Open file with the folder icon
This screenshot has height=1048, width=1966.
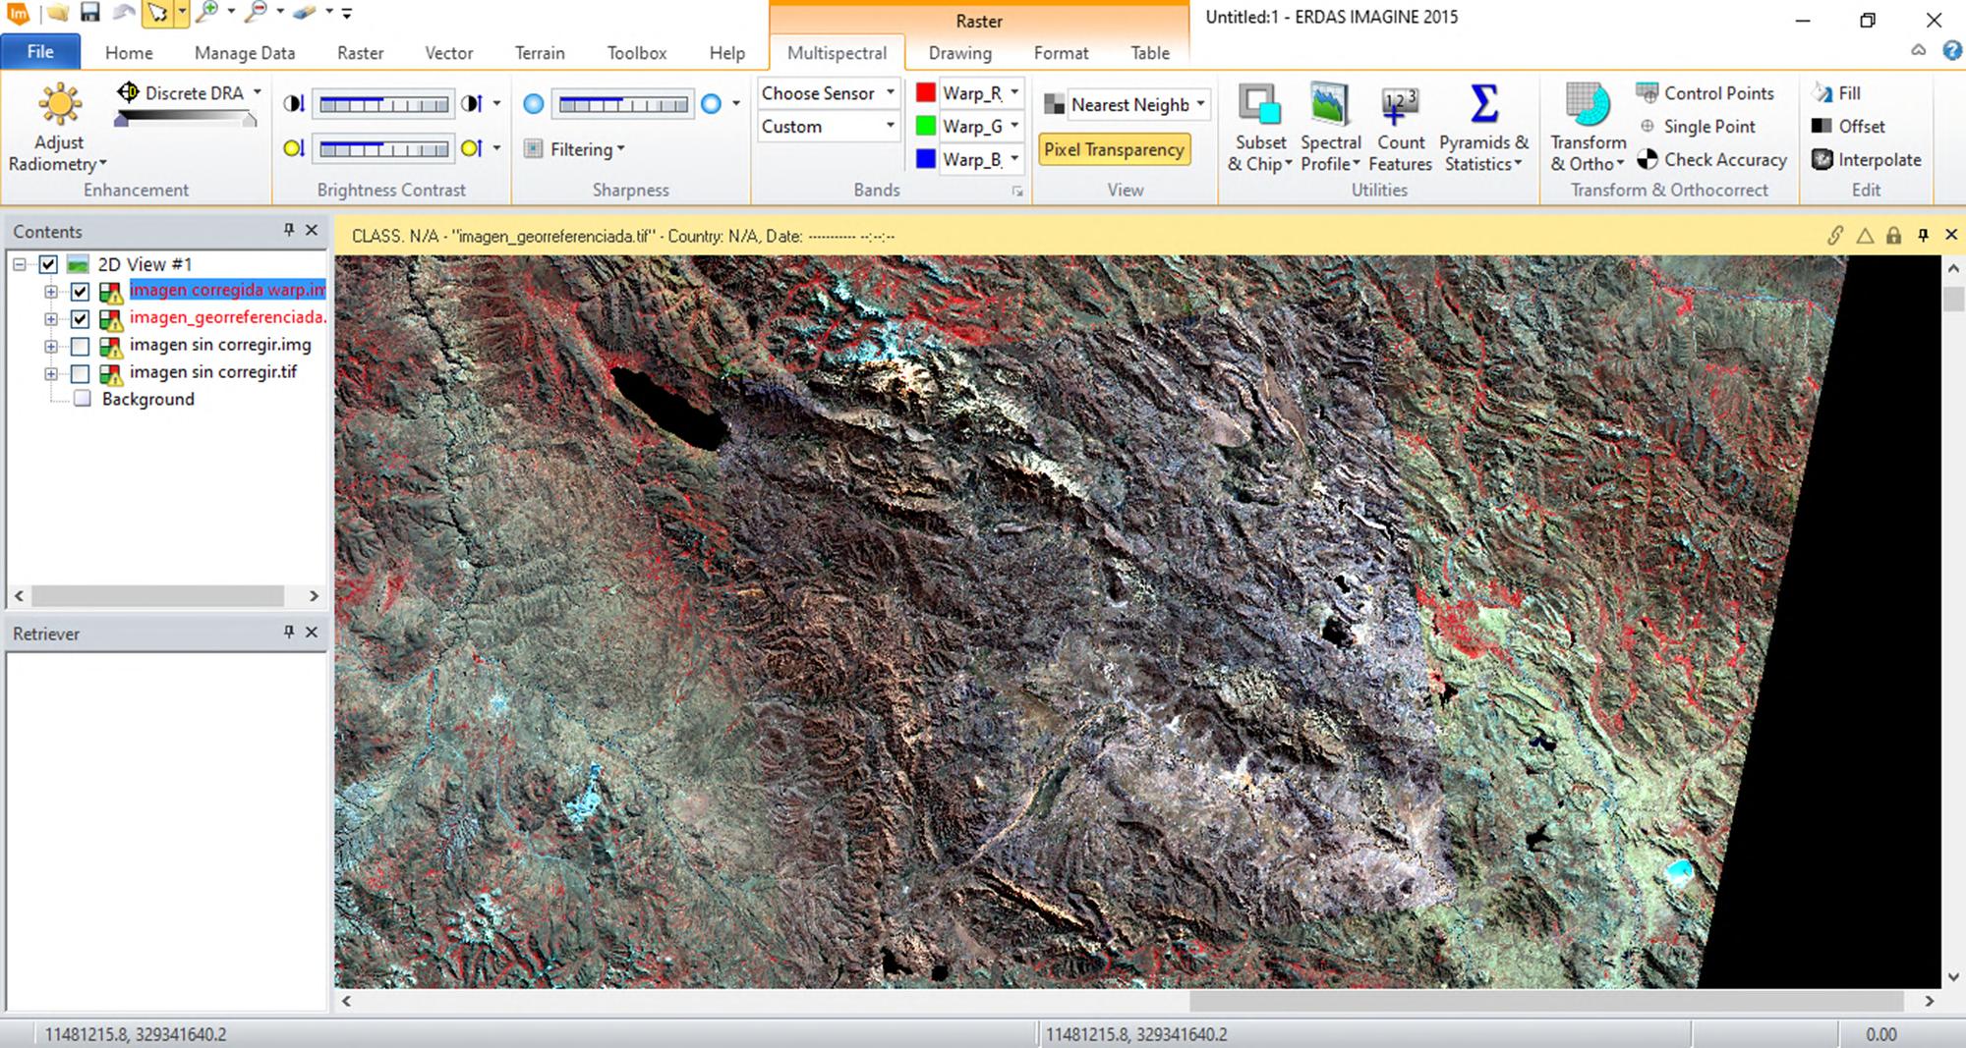point(57,13)
